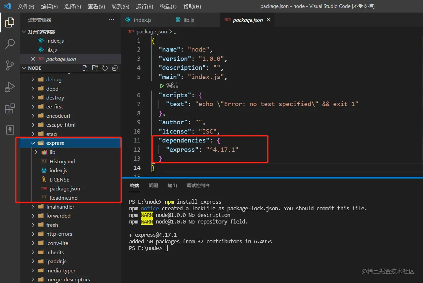Click the npm icon beside express package.json
Image resolution: width=423 pixels, height=283 pixels.
click(44, 188)
